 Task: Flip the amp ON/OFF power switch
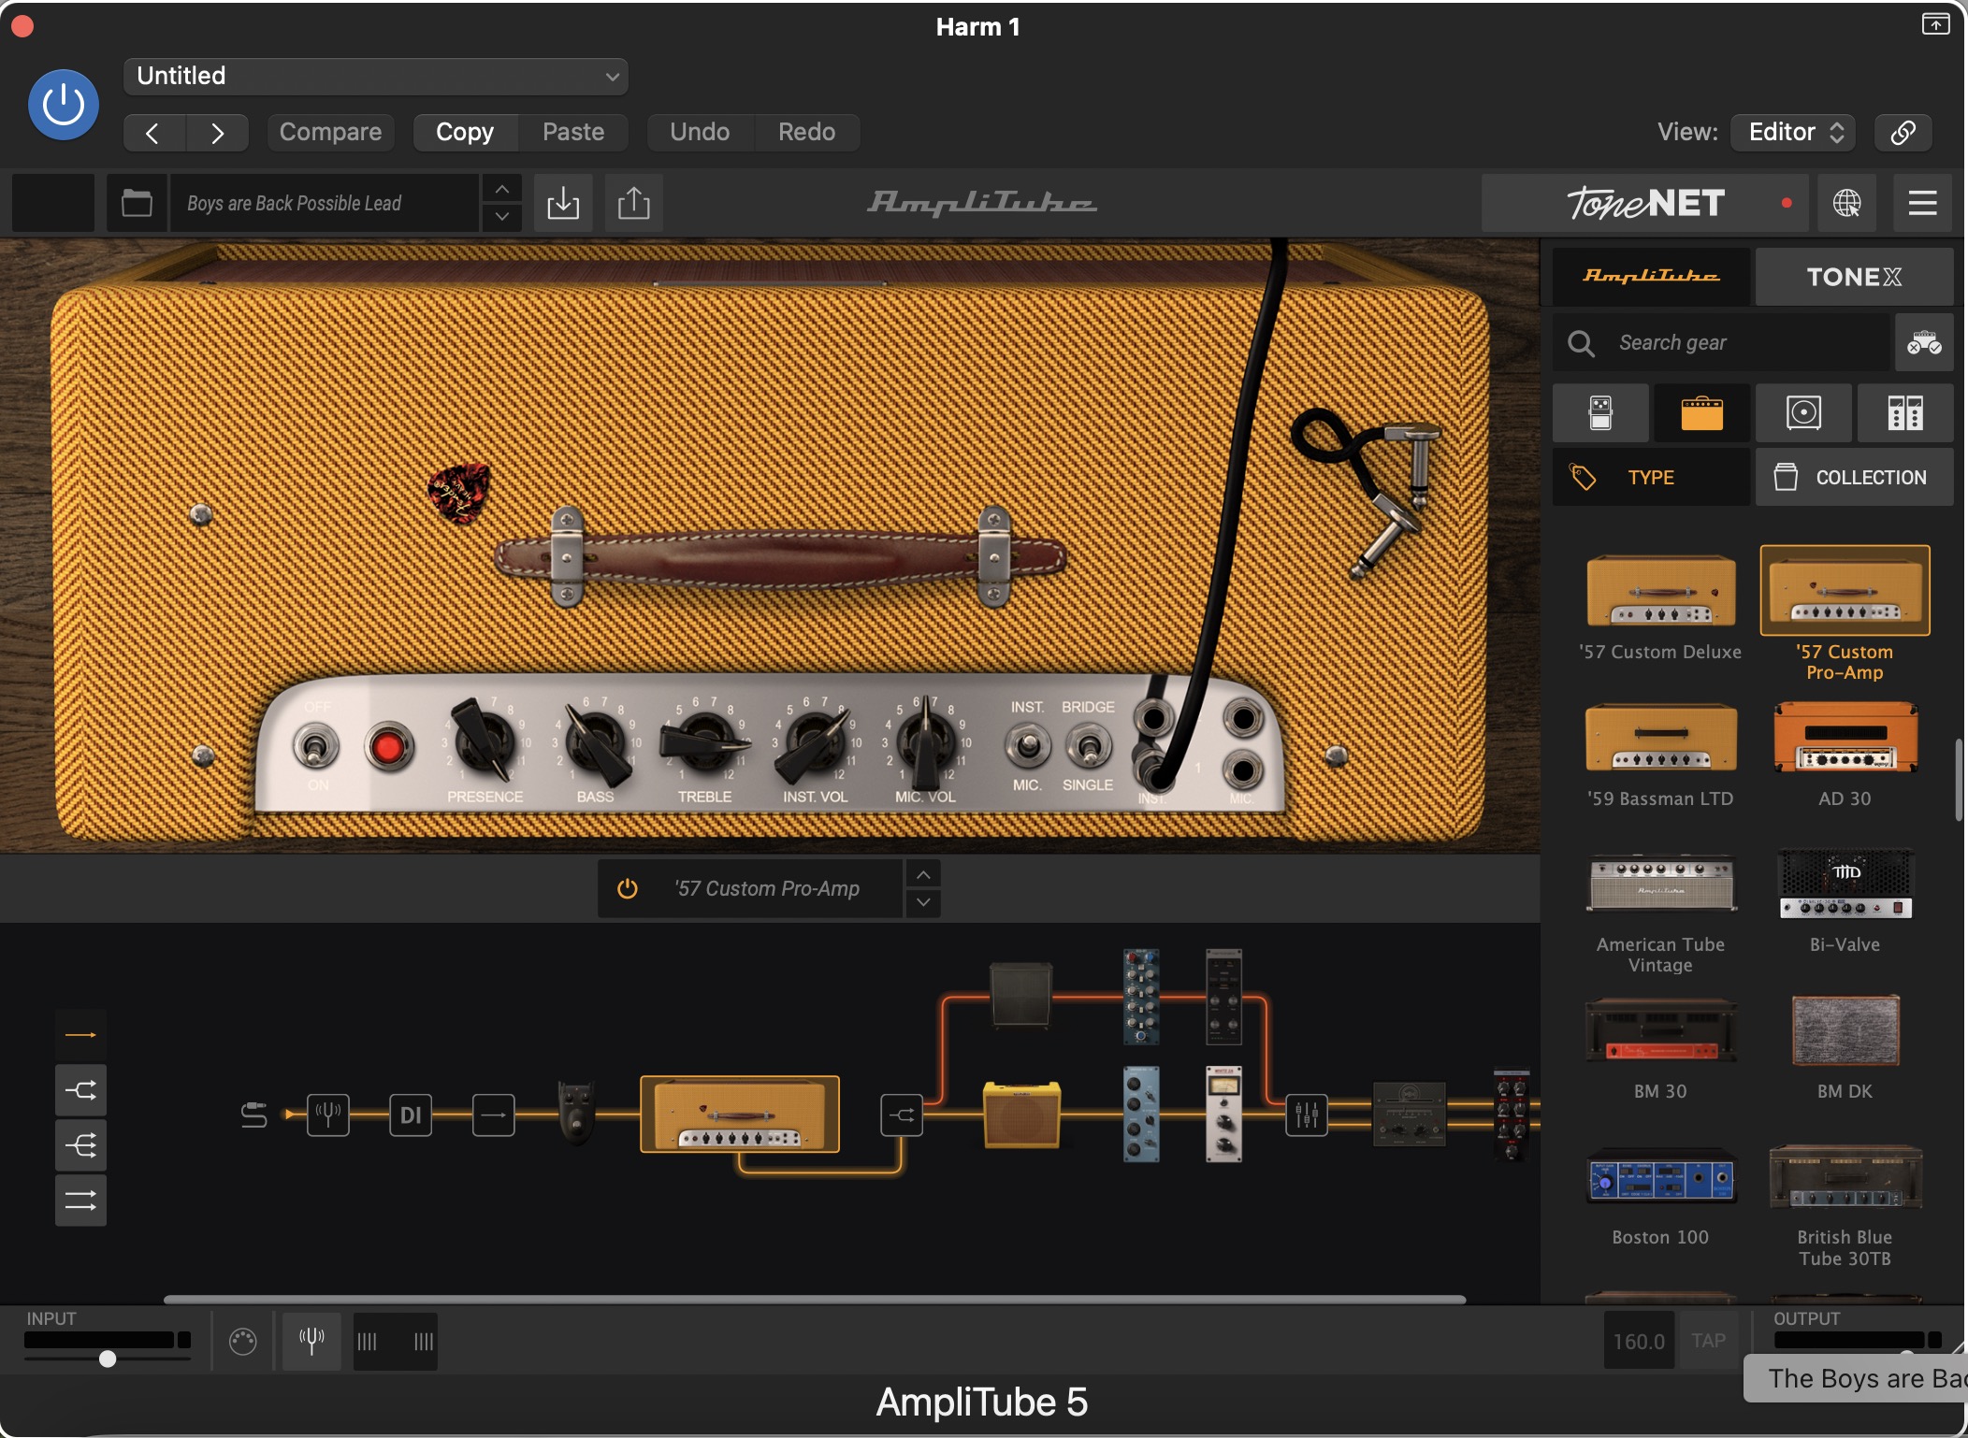316,746
